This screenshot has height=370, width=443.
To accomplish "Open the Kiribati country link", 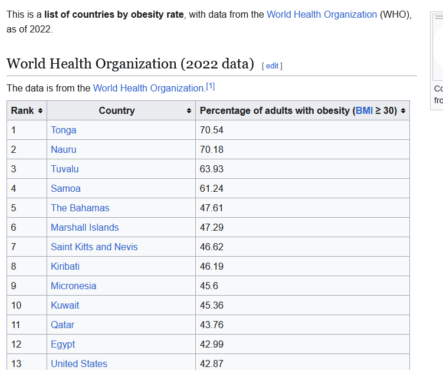I will tap(65, 267).
